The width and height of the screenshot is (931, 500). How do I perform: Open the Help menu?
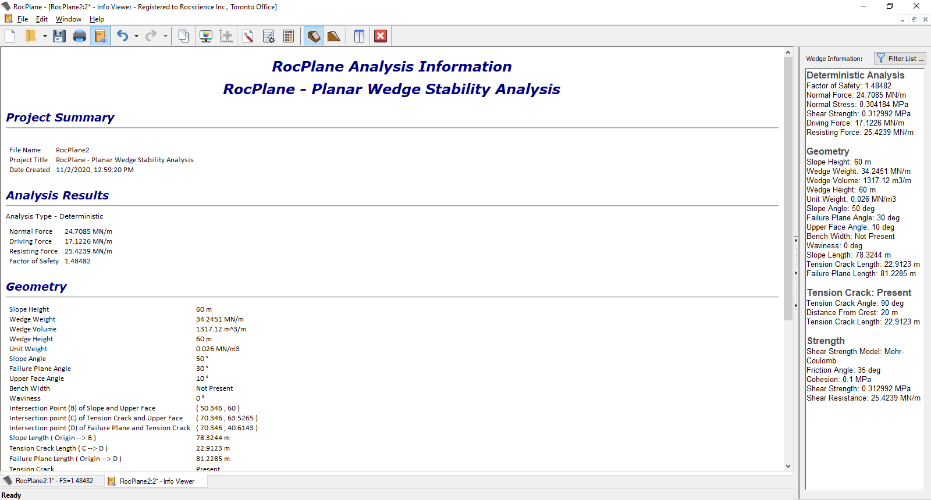pyautogui.click(x=97, y=19)
